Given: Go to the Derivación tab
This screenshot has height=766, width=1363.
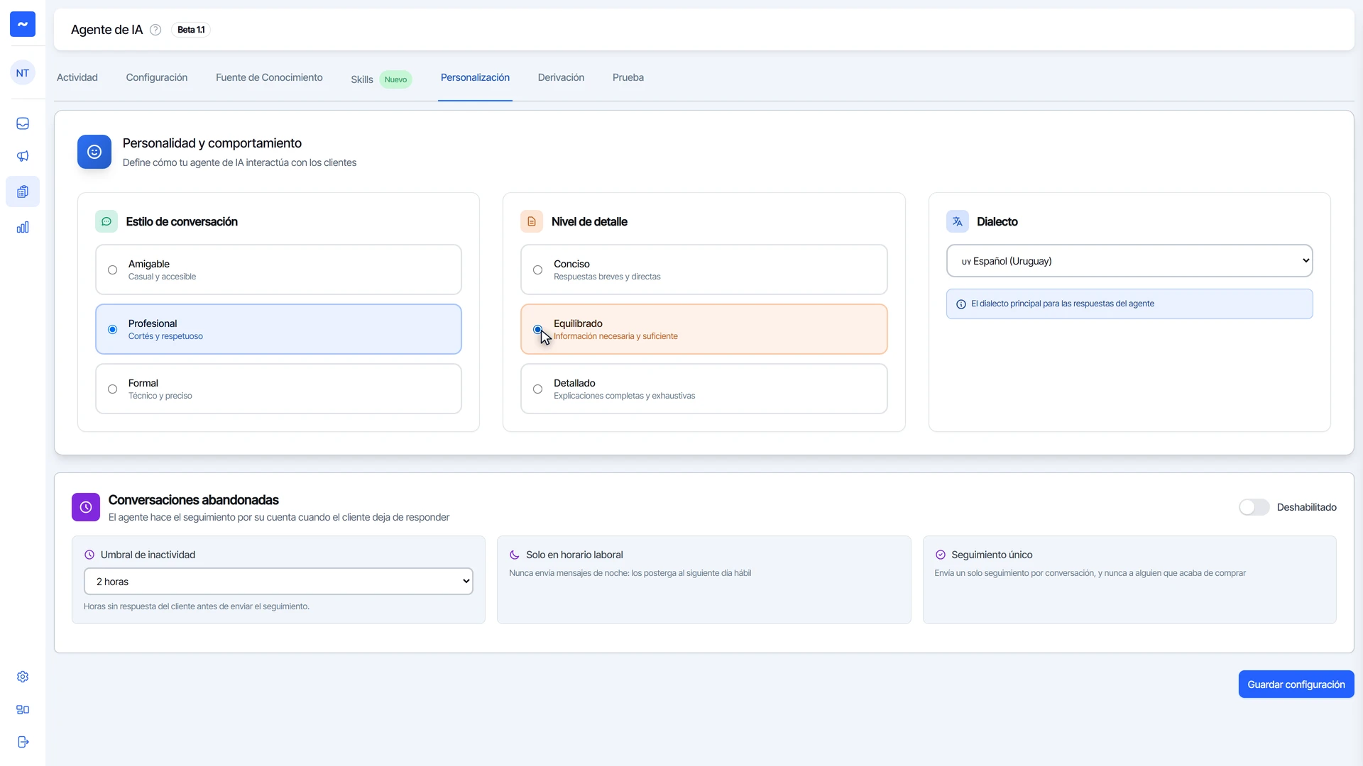Looking at the screenshot, I should [x=561, y=77].
